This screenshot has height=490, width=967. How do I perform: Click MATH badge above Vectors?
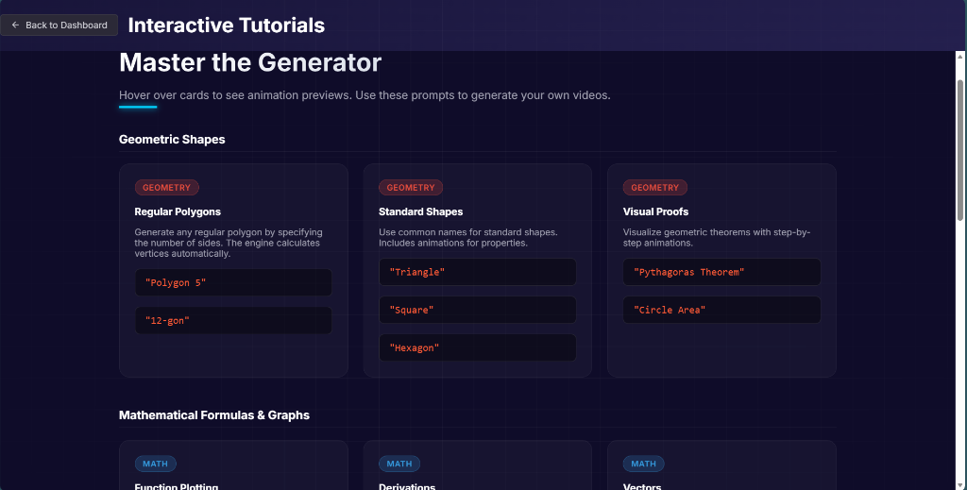click(x=643, y=464)
